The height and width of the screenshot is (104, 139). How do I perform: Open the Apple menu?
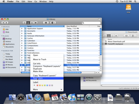tap(4, 1)
